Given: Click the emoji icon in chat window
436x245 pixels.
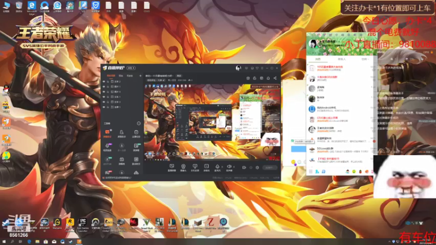Looking at the screenshot, I should 293,162.
